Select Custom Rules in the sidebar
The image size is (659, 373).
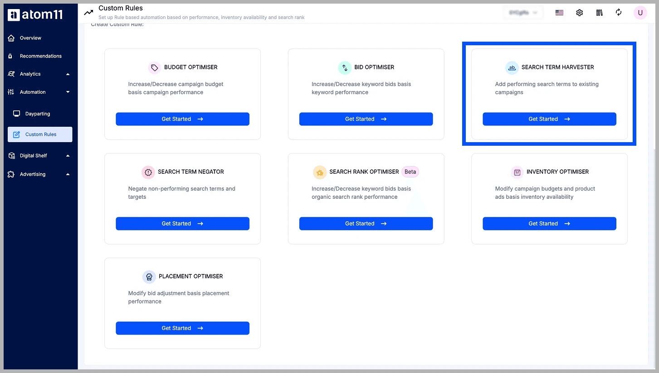(x=40, y=134)
